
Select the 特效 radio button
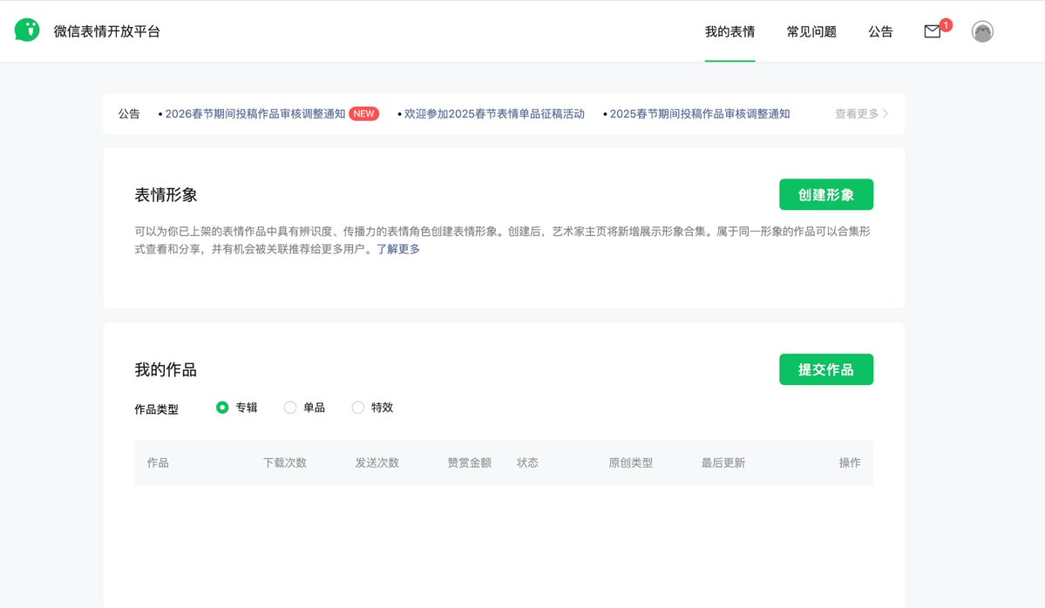[x=358, y=408]
